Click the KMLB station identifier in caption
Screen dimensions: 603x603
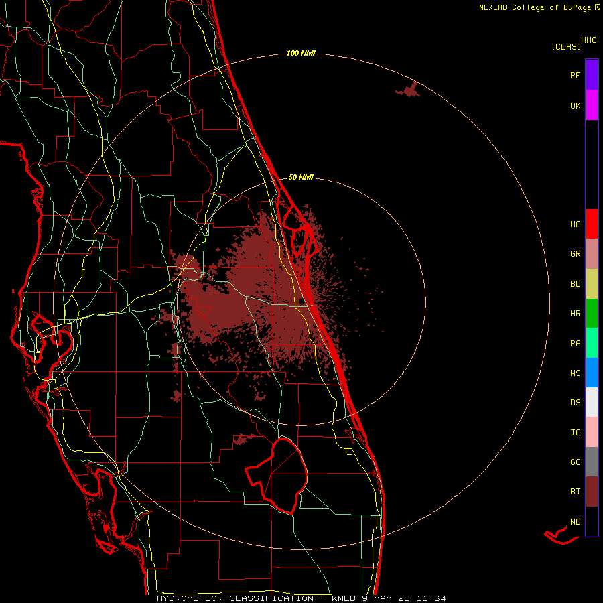344,598
